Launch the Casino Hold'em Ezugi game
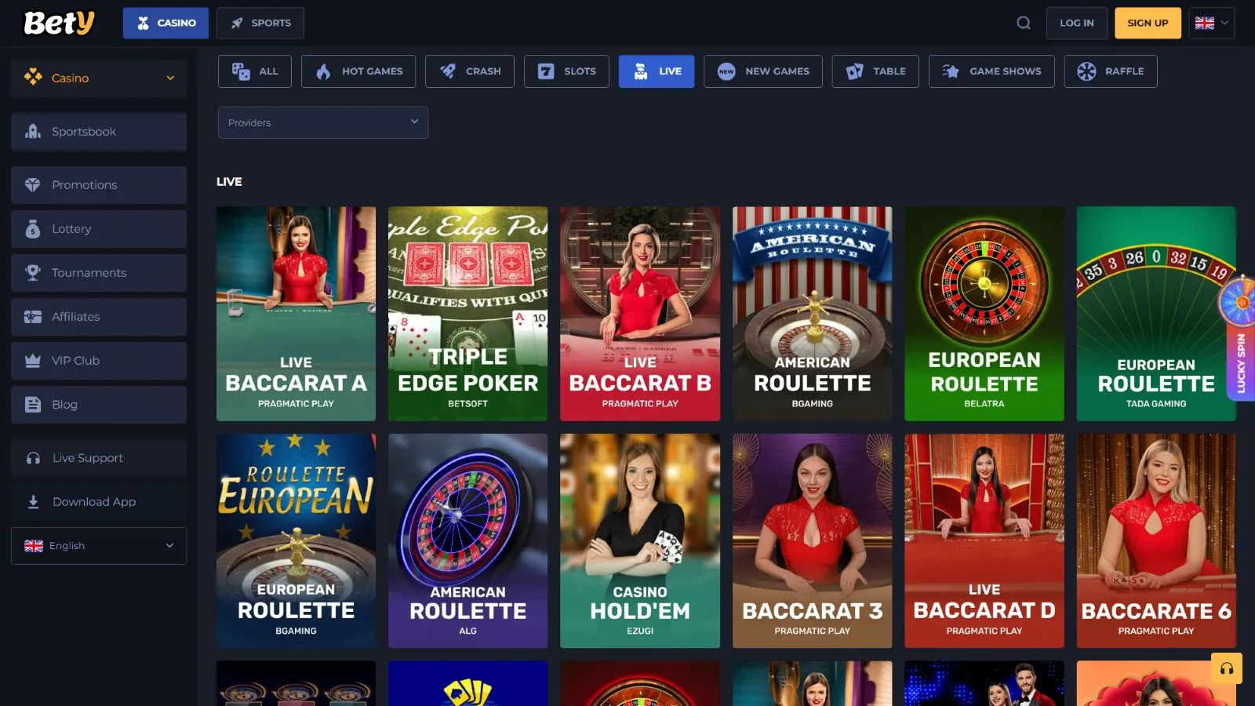The width and height of the screenshot is (1255, 706). point(640,541)
